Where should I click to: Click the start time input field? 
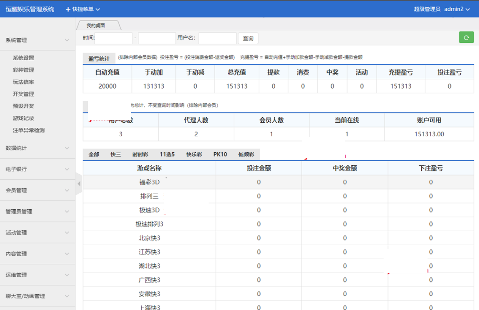pos(114,38)
